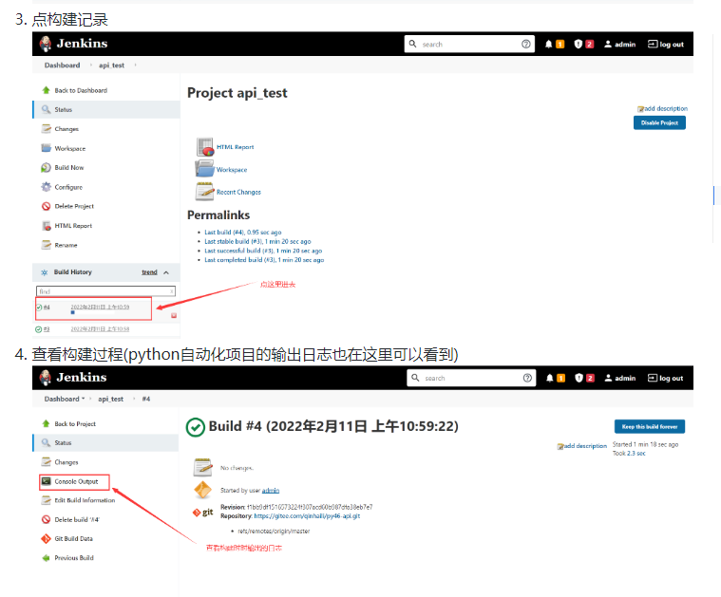Click the bell notification icon on the project page header
721x597 pixels.
548,44
